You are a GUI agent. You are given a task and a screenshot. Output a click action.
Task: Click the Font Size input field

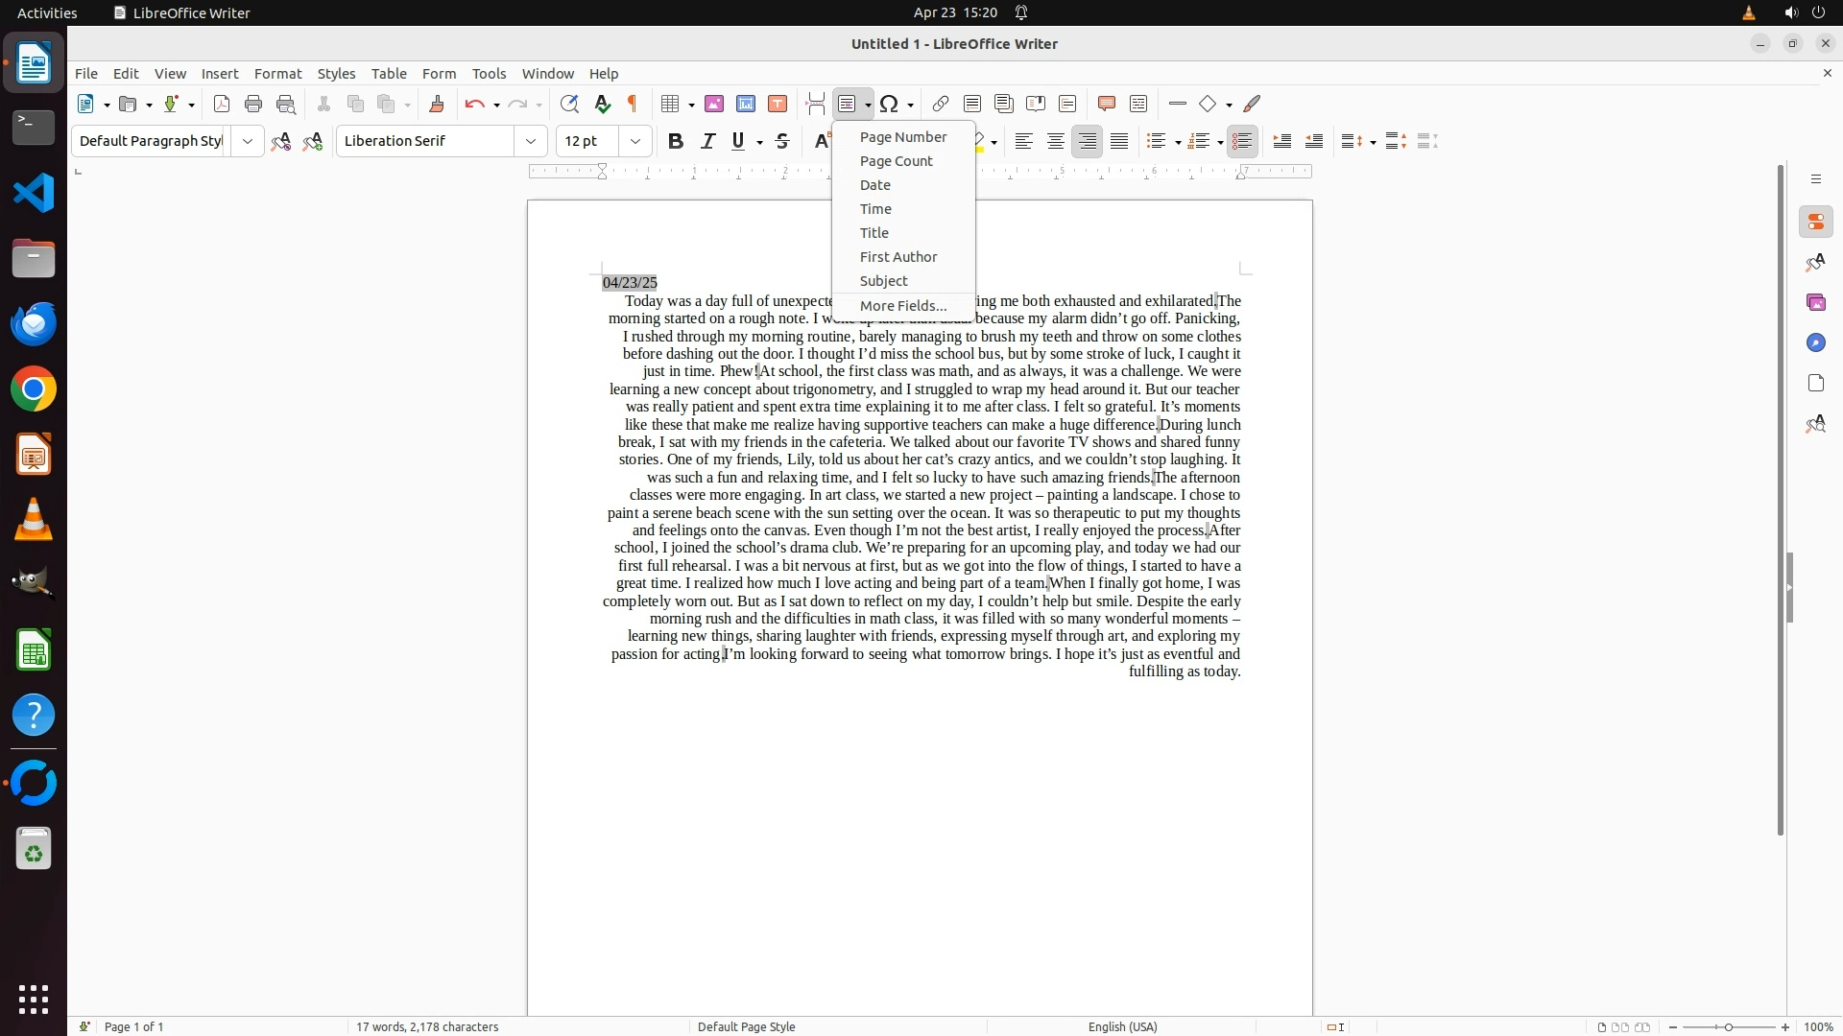587,141
